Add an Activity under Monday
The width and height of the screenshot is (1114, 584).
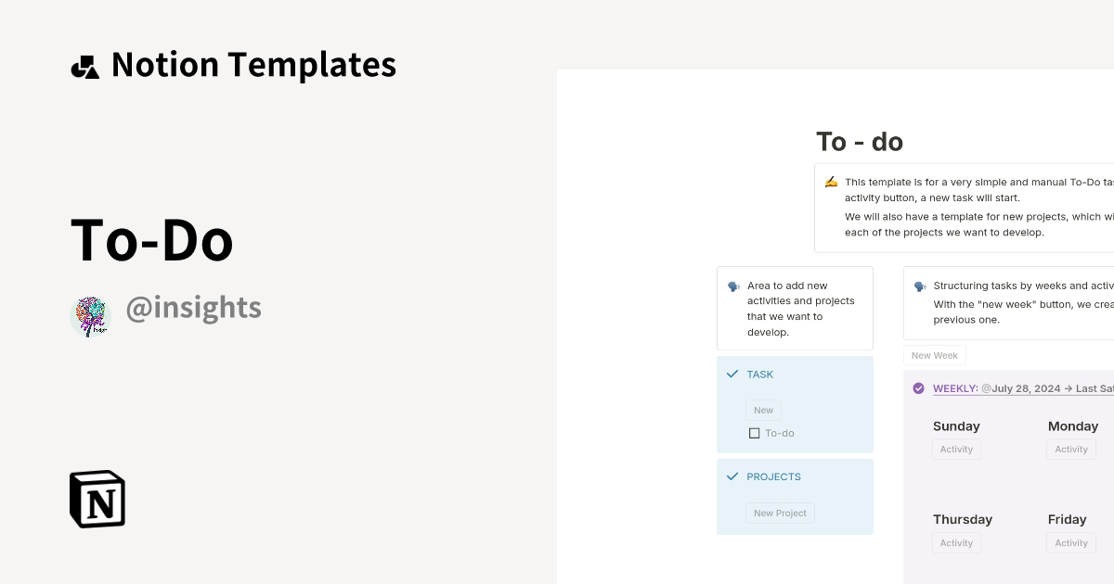1070,449
